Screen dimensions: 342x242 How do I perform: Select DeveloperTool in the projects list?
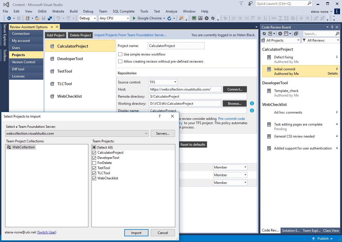80,59
